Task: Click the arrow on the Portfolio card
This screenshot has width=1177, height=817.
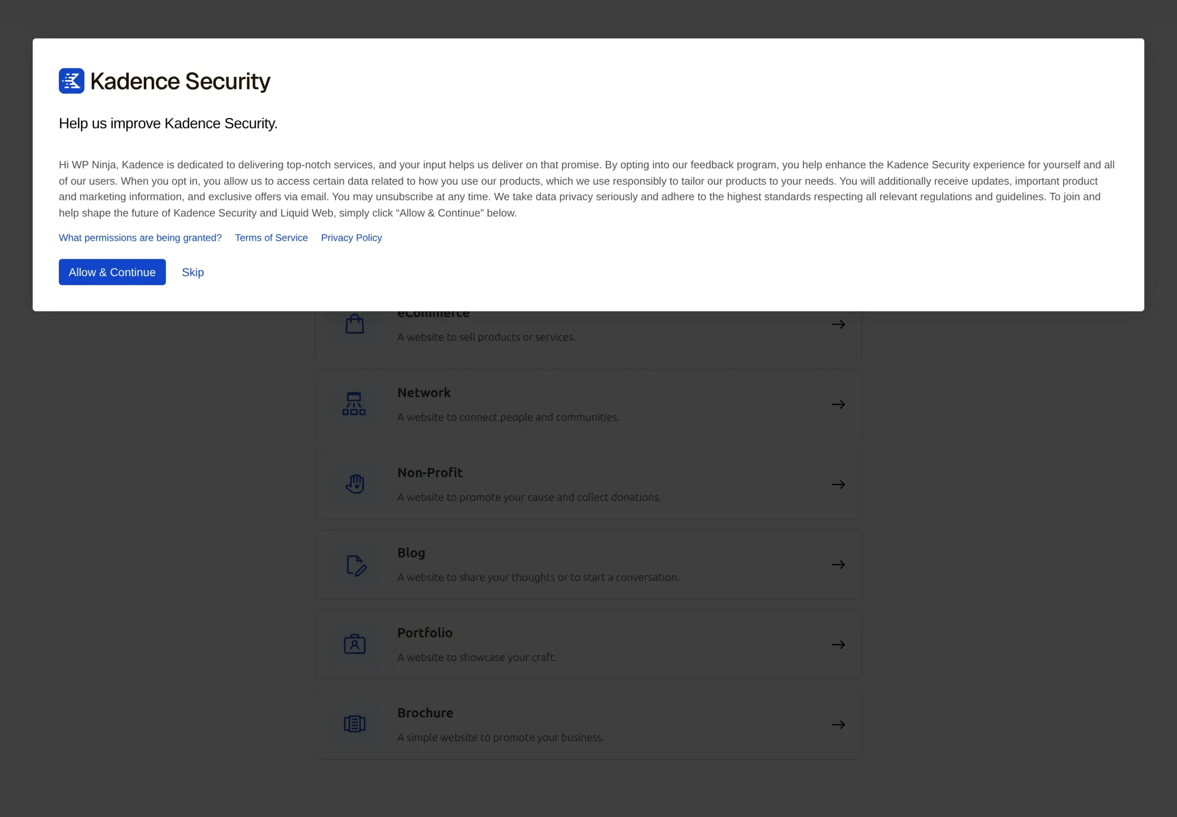Action: click(839, 645)
